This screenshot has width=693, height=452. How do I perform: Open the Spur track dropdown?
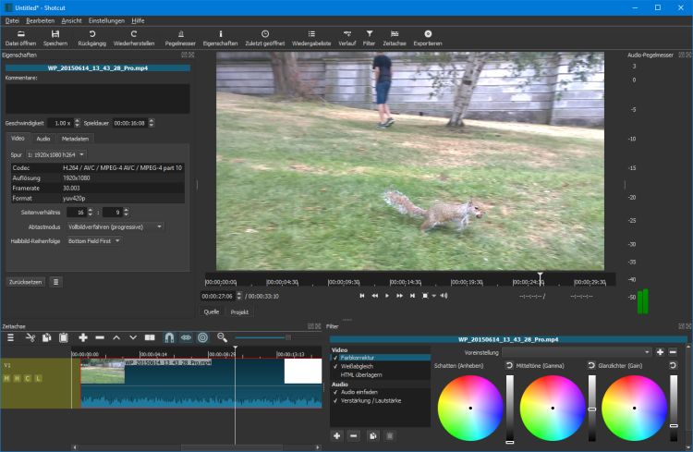tap(55, 153)
